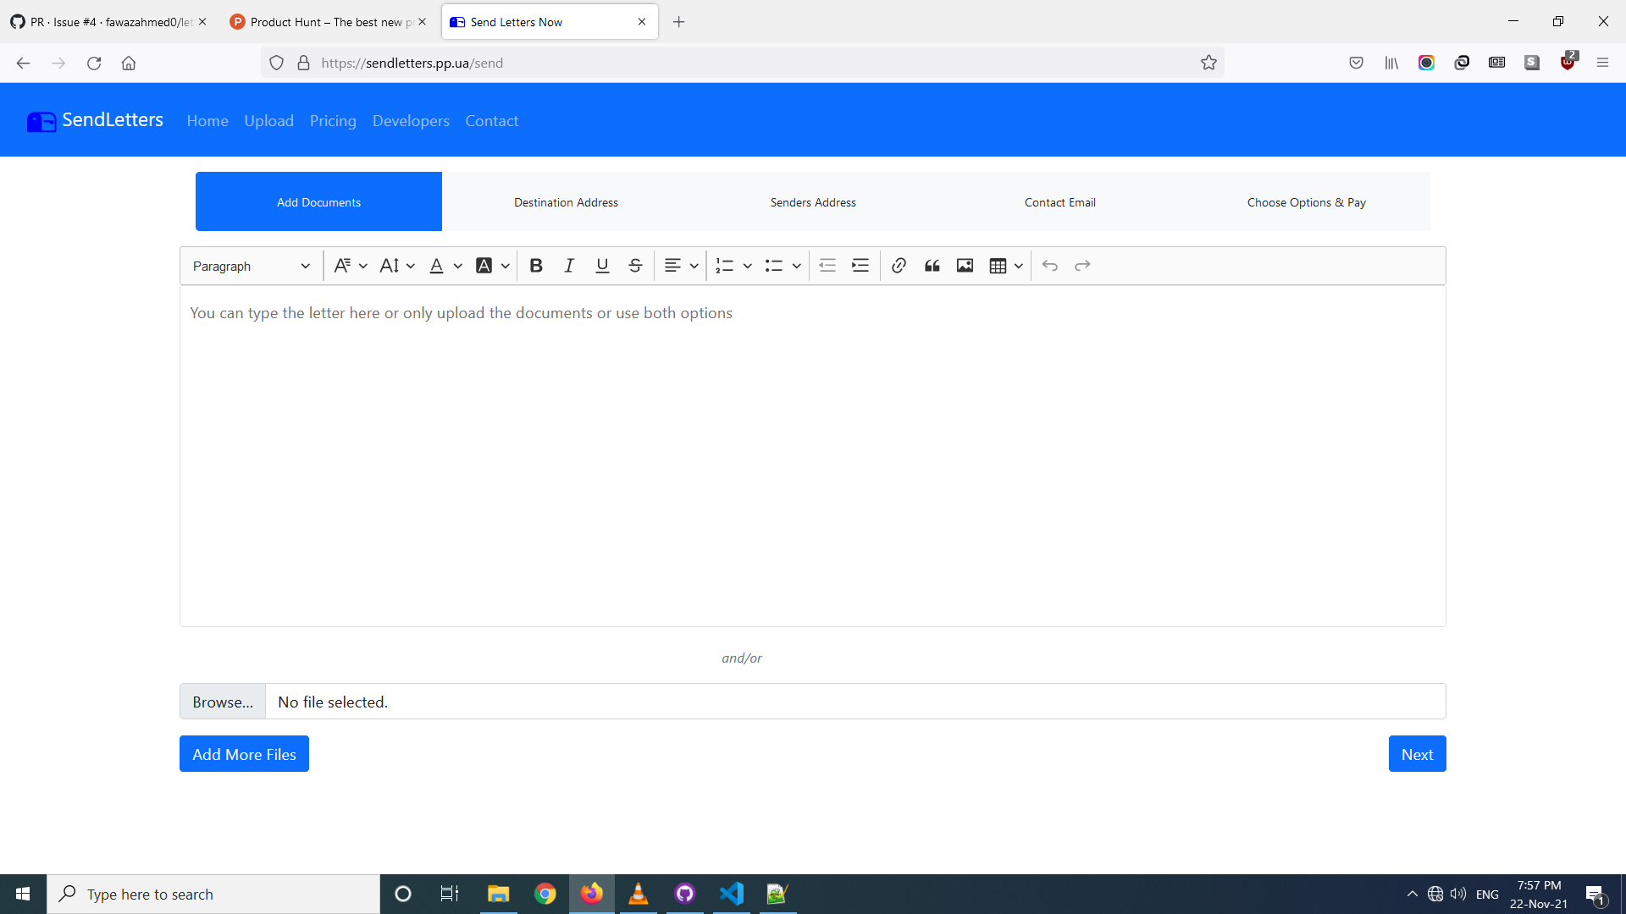This screenshot has height=914, width=1626.
Task: Click the increase indent icon
Action: (860, 266)
